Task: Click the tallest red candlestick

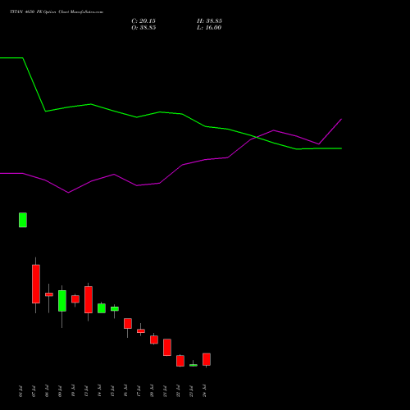Action: [x=36, y=284]
